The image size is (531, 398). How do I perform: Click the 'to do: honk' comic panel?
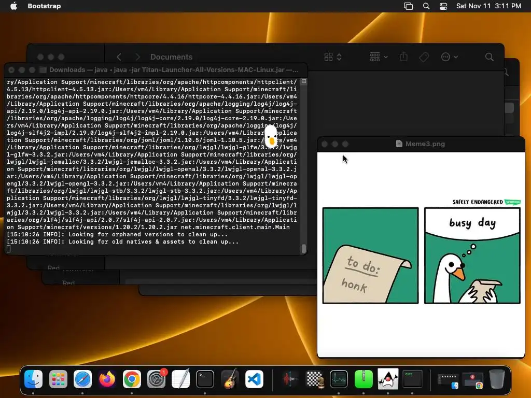[x=370, y=255]
